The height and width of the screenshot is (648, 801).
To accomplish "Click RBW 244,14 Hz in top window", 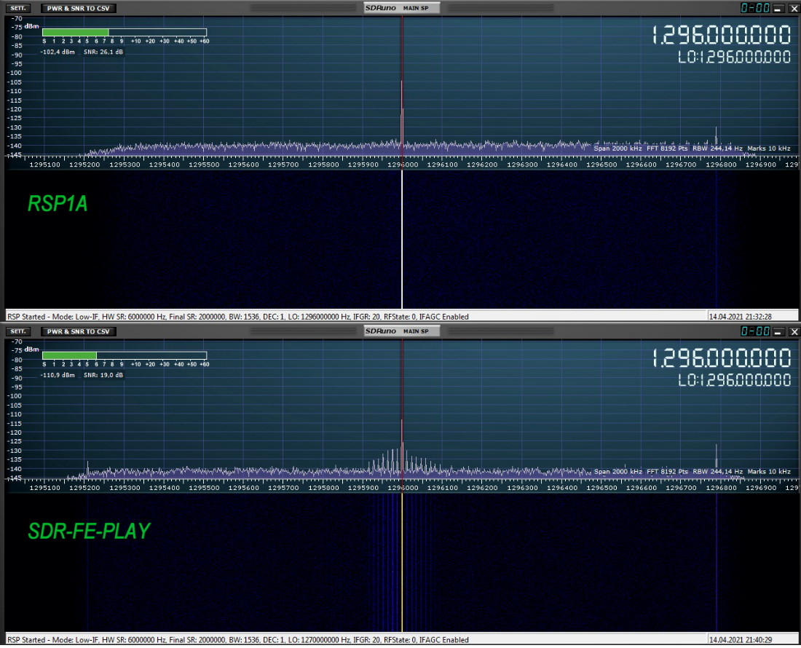I will (717, 149).
